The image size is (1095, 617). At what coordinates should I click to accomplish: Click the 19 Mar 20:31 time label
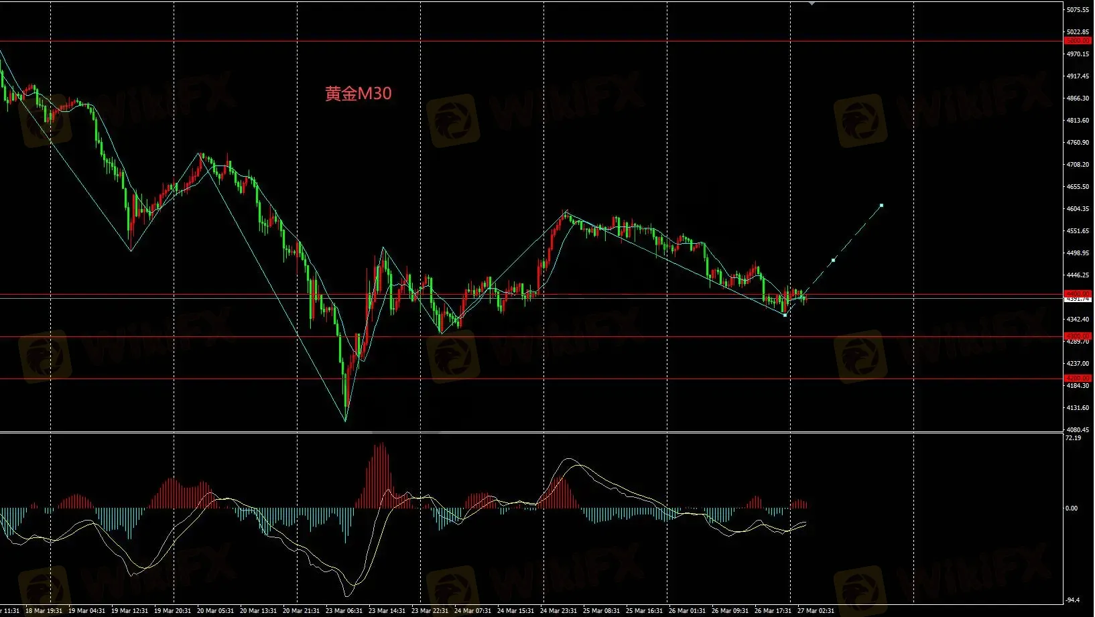pyautogui.click(x=172, y=611)
